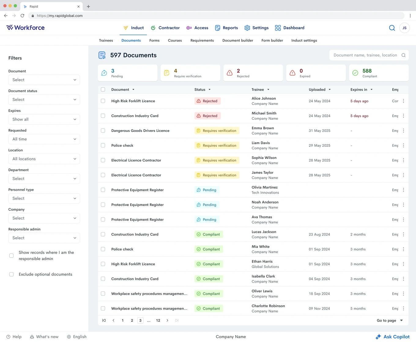Check Show records where I am responsible admin
Image resolution: width=416 pixels, height=342 pixels.
click(11, 255)
